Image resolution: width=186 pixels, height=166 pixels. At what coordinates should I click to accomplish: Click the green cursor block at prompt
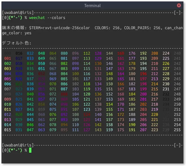pyautogui.click(x=30, y=150)
